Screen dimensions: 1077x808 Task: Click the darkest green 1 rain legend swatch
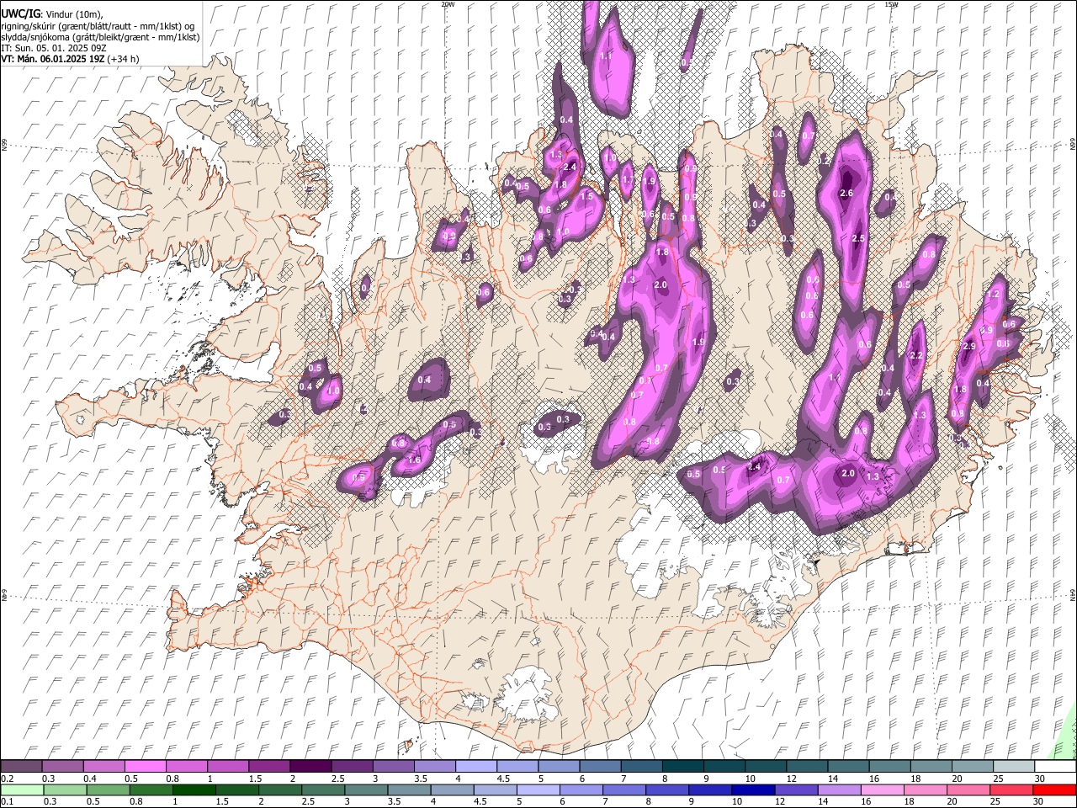pyautogui.click(x=195, y=790)
